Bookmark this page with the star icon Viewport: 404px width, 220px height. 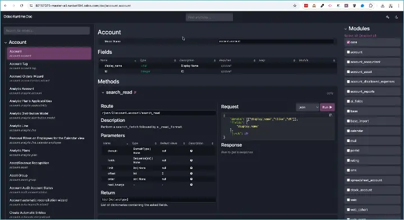tap(295, 6)
